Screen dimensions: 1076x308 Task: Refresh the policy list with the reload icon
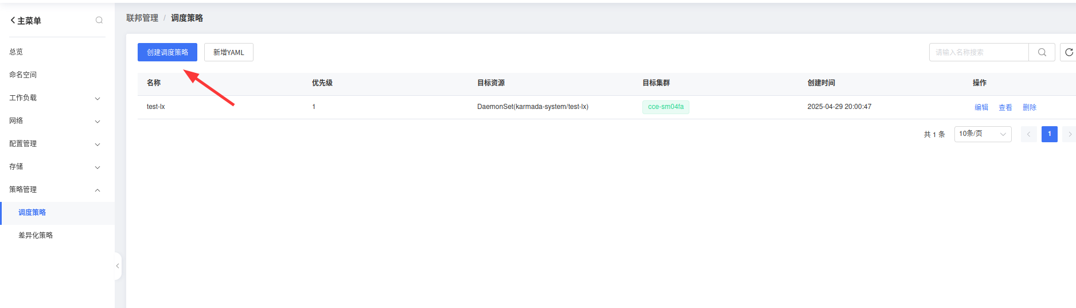click(1069, 52)
